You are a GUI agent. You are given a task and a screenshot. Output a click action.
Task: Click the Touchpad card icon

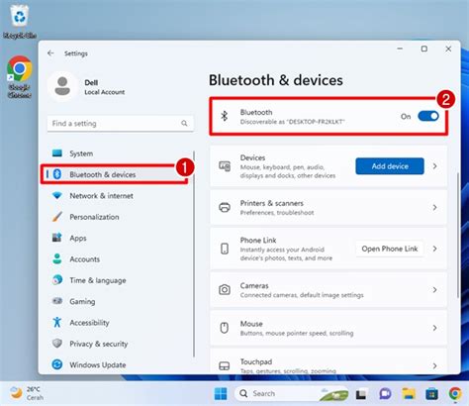click(225, 365)
